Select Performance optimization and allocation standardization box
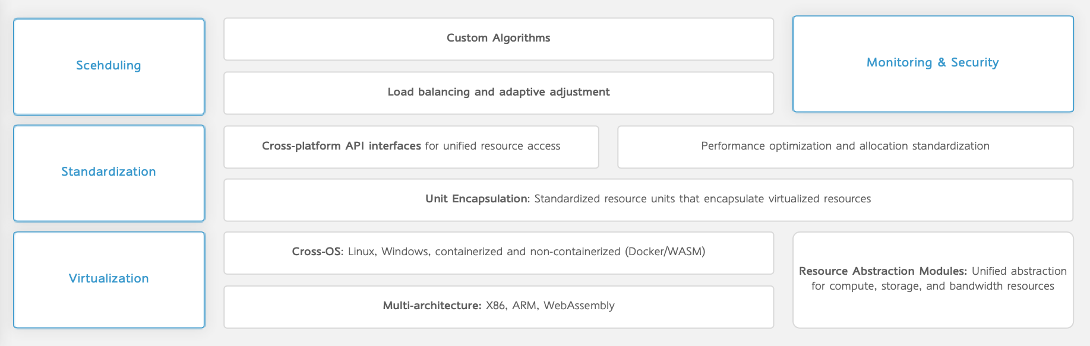Viewport: 1090px width, 346px height. coord(845,146)
